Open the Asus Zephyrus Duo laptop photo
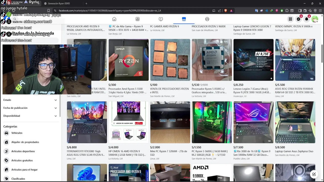Screen dimensions: 324x182 tap(295, 122)
